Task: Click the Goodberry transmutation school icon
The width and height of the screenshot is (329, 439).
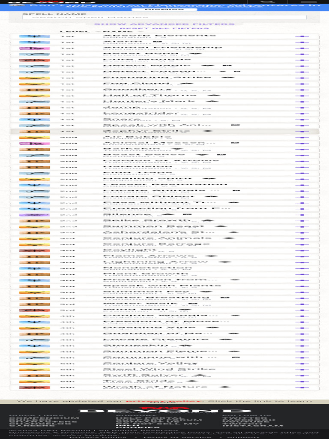Action: (34, 90)
